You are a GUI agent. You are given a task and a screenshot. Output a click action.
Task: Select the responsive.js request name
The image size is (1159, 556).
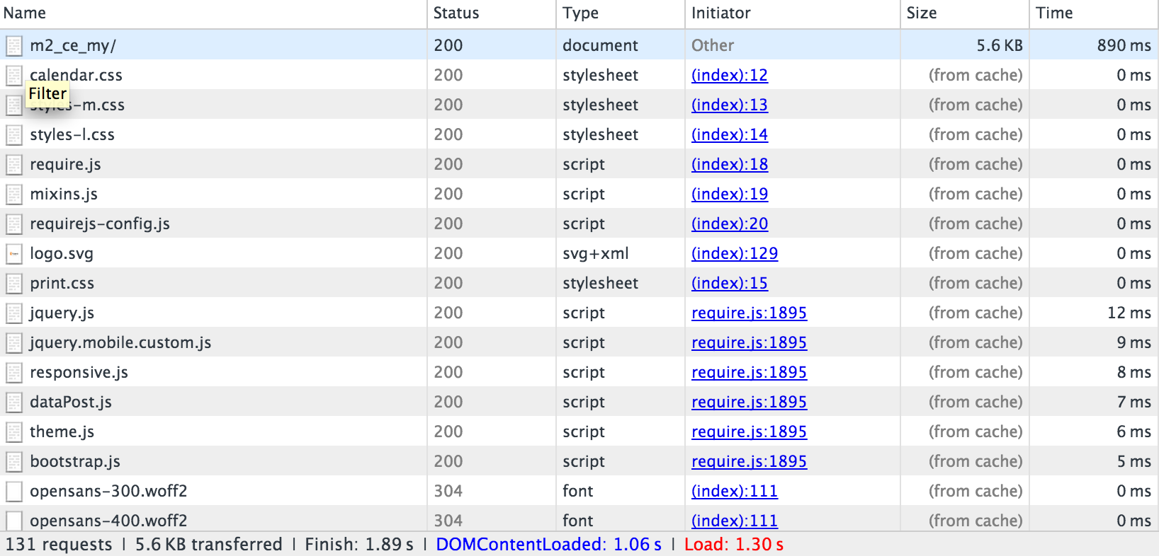79,372
